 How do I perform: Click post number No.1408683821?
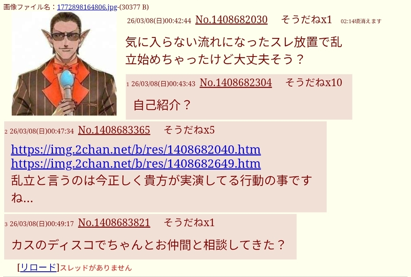[x=114, y=223]
